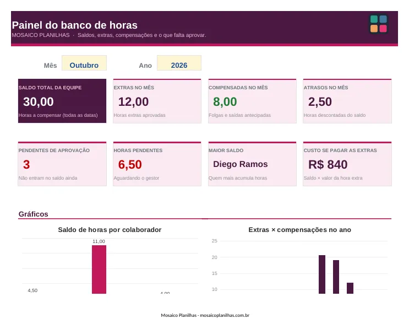Select chart title 'Saldo de horas por colaborador'
The image size is (409, 329).
click(x=110, y=230)
